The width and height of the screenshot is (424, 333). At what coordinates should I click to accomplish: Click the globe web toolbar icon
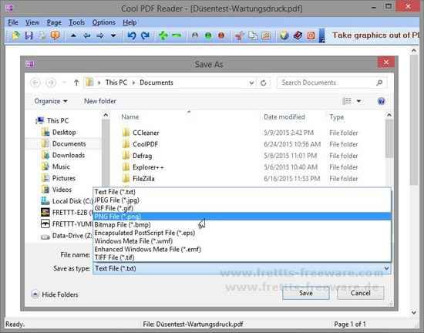point(284,35)
